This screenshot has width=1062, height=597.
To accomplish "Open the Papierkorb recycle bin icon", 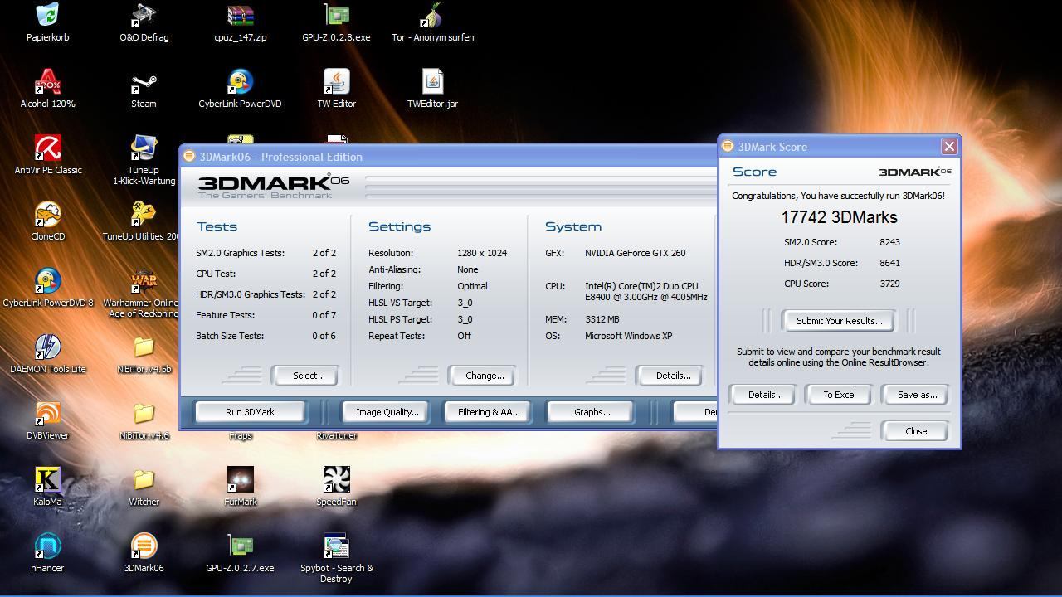I will pos(48,16).
